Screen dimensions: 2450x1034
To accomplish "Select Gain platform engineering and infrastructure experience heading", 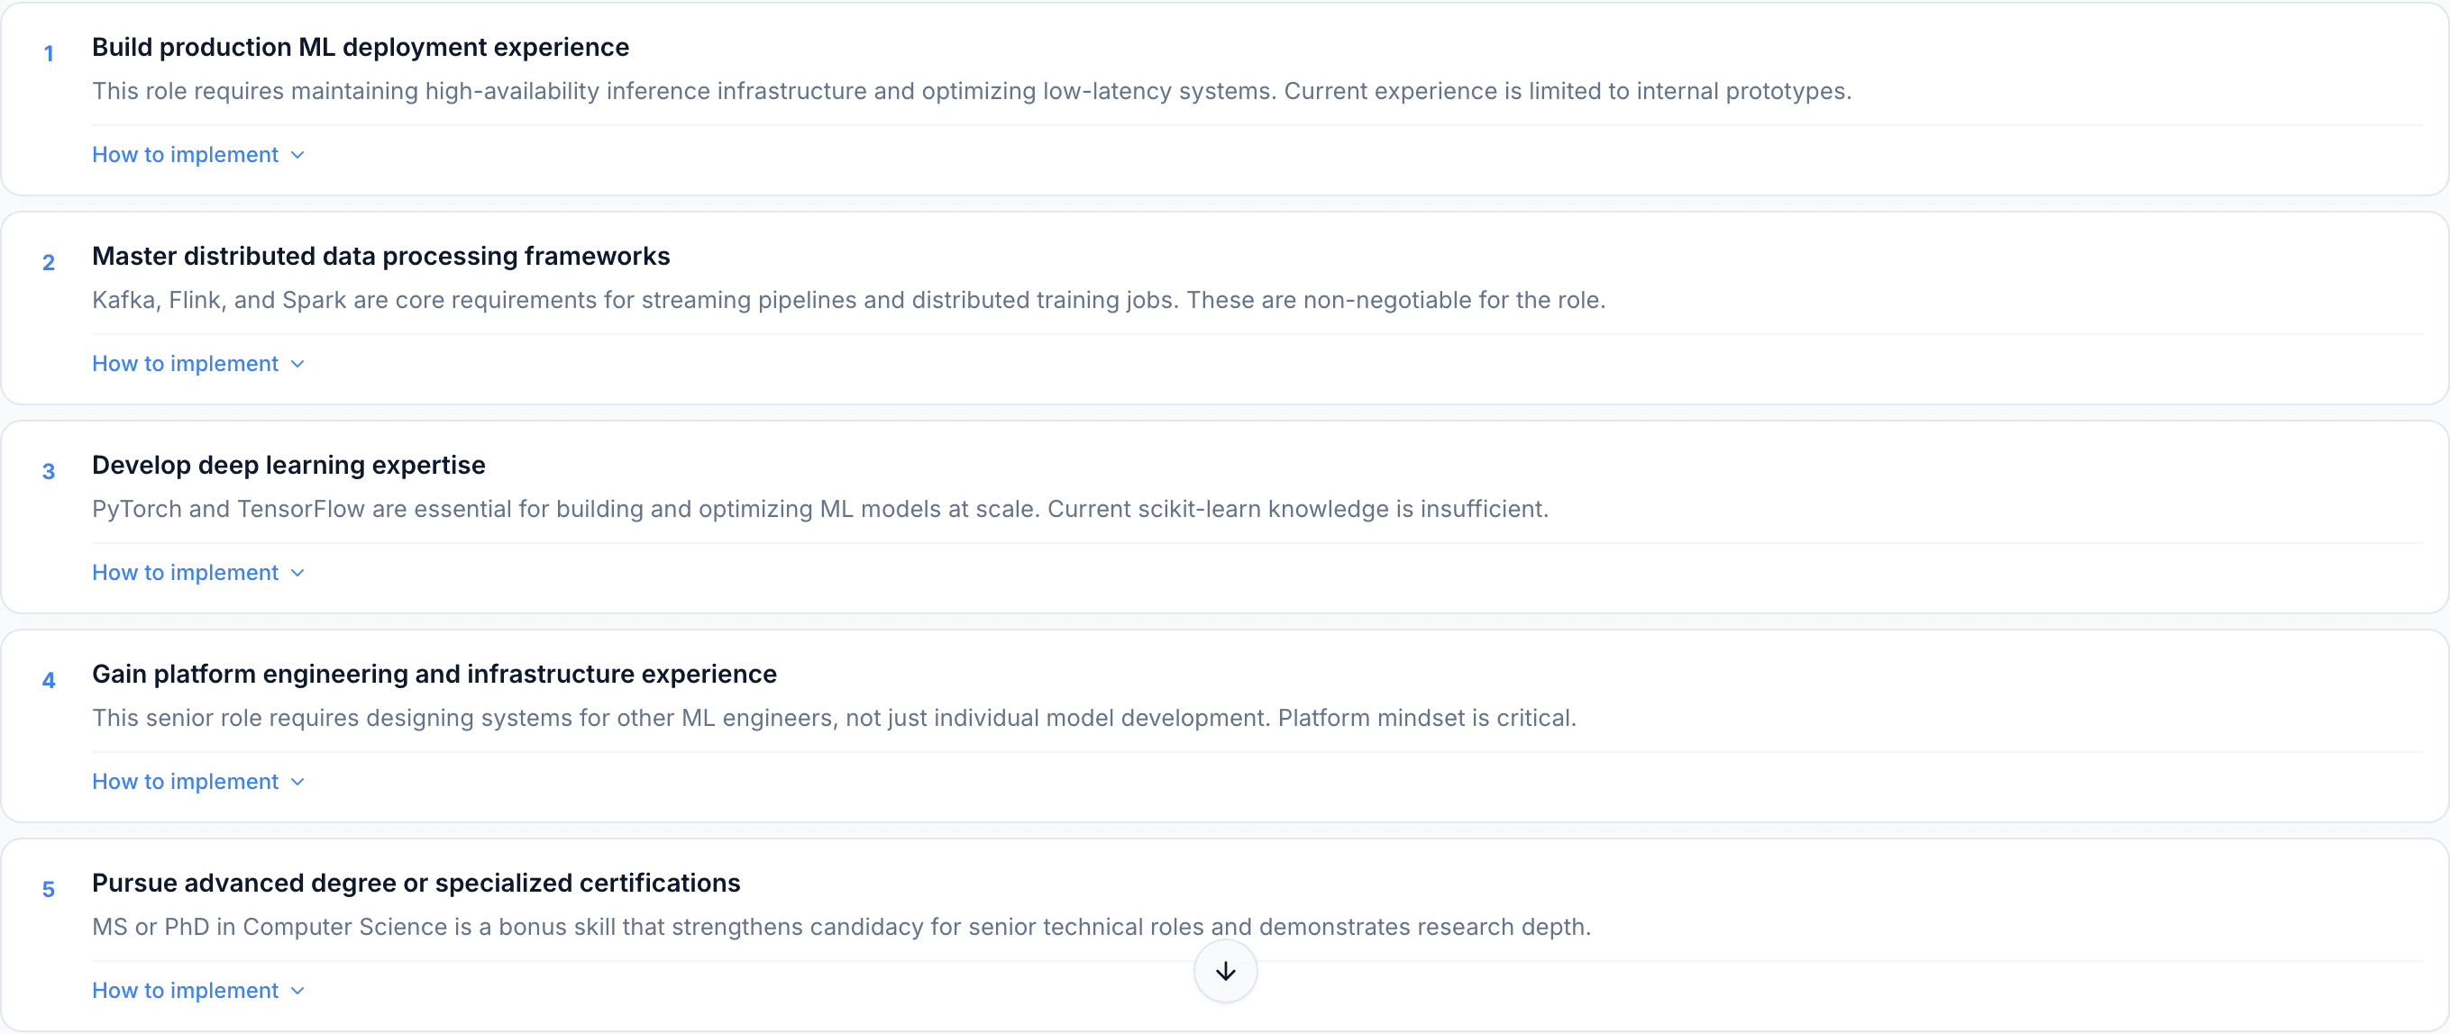I will 434,675.
